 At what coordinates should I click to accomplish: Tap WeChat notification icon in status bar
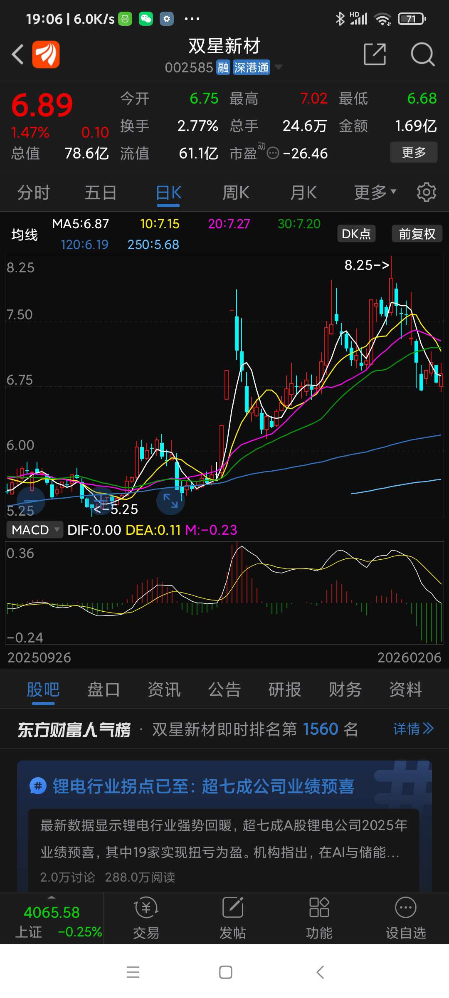(146, 19)
